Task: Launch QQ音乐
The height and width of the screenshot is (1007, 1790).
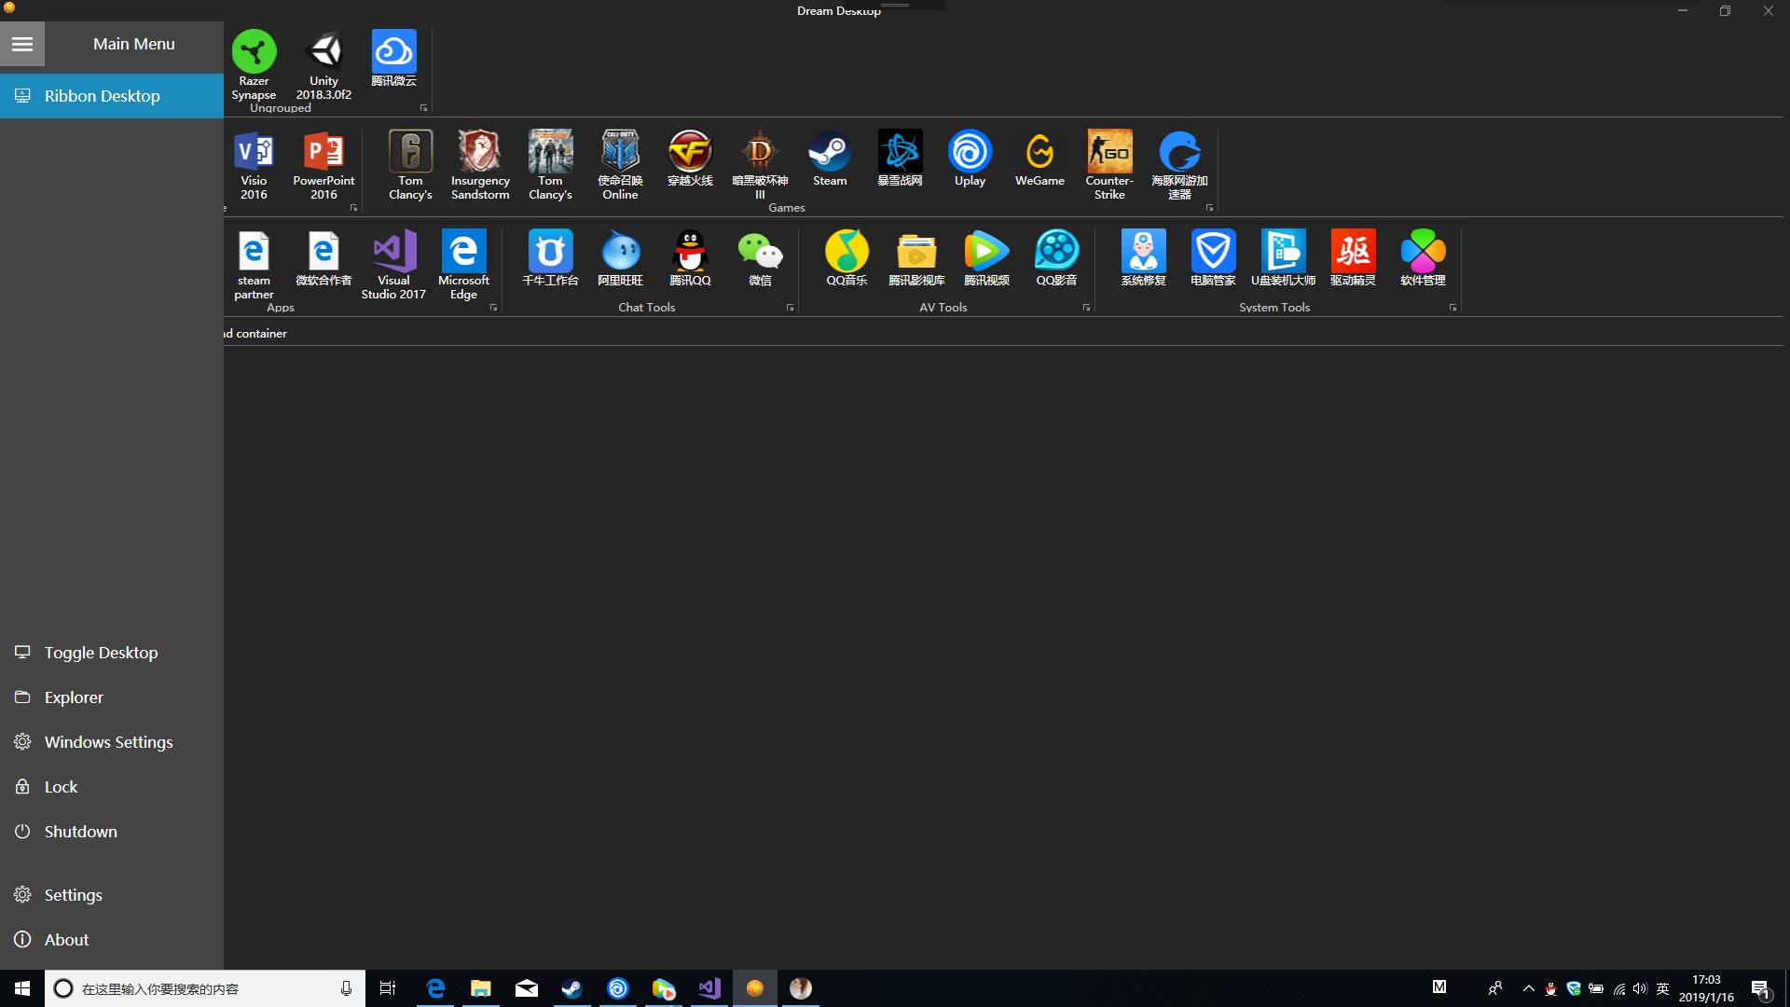Action: pos(847,257)
